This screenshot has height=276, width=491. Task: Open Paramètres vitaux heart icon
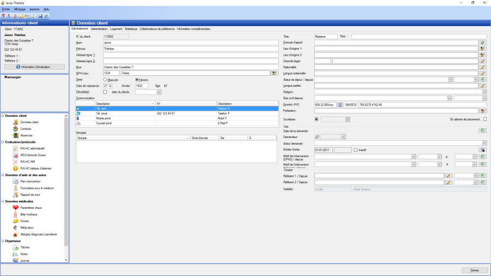tap(16, 208)
